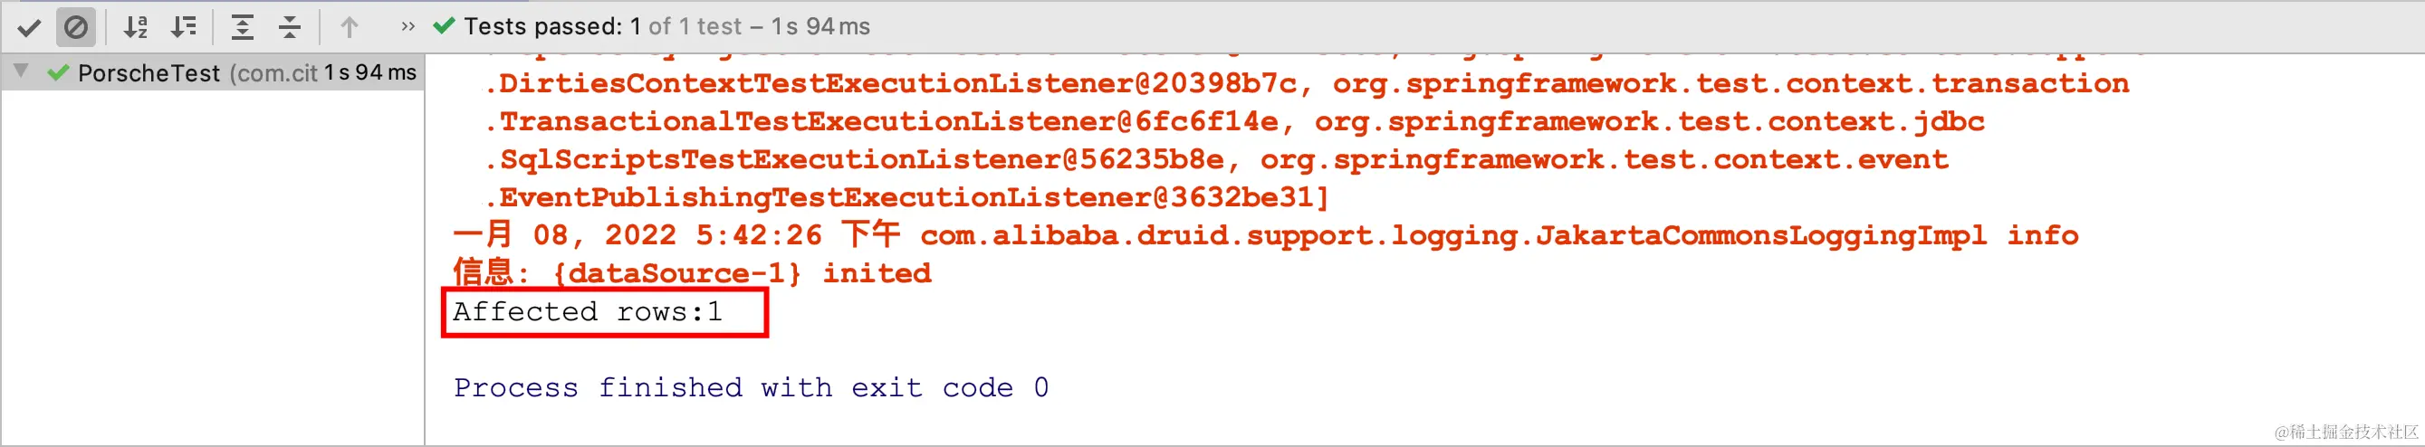Click the Affected rows:1 output line

tap(588, 311)
